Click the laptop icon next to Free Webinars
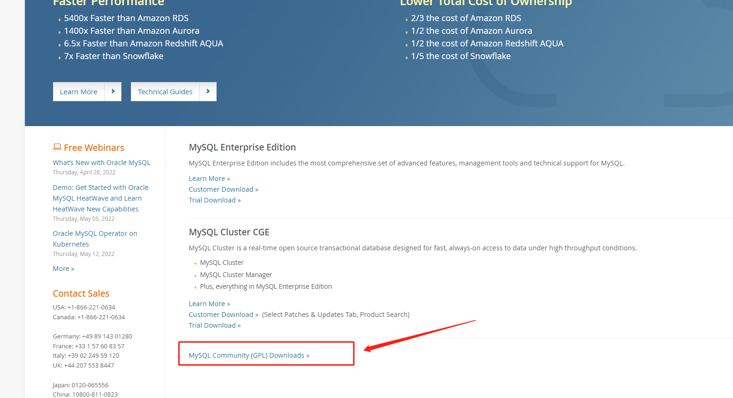This screenshot has height=398, width=733. [57, 147]
